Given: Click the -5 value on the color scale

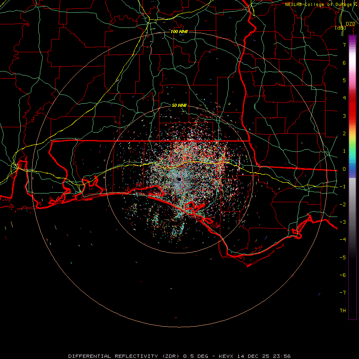Looking at the screenshot, I should (x=343, y=258).
